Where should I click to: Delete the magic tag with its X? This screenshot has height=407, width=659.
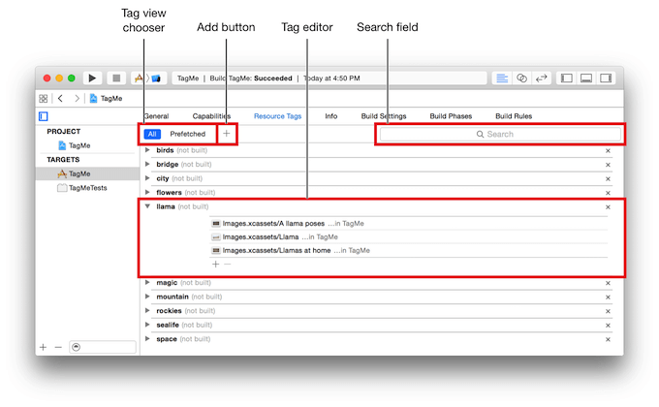click(x=608, y=283)
